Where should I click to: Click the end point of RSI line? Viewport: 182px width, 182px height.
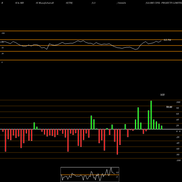(161, 41)
